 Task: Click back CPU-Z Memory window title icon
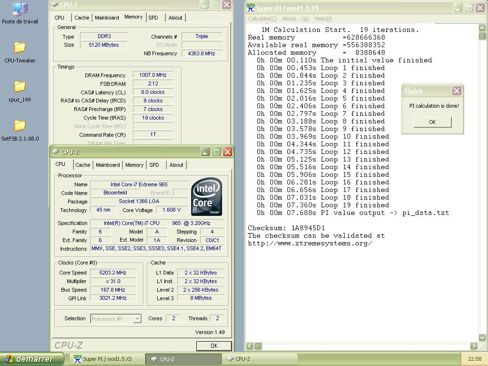(54, 5)
